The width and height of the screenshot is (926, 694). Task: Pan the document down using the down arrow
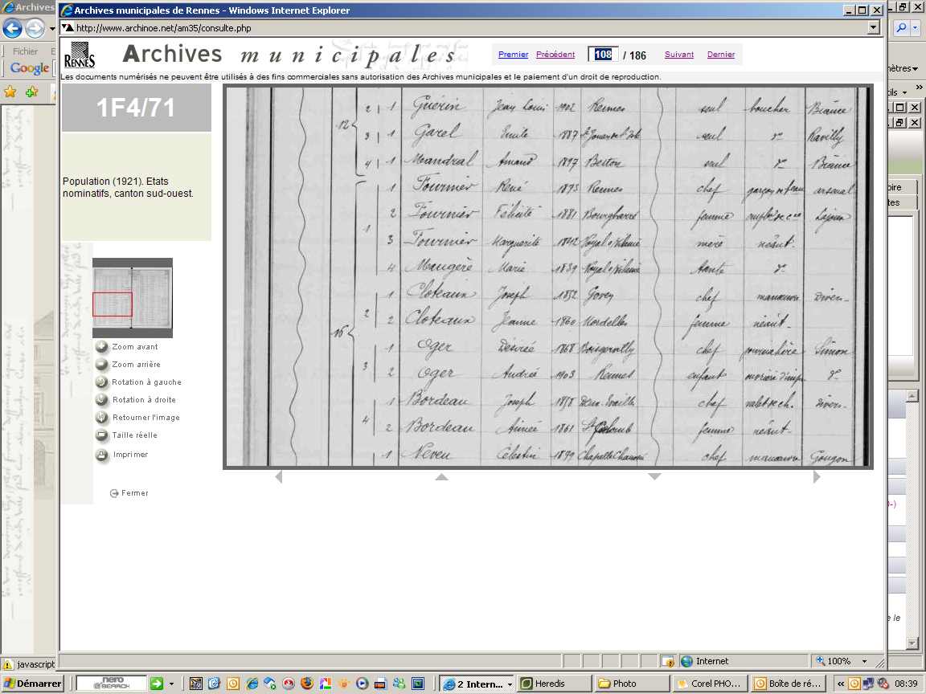click(654, 477)
